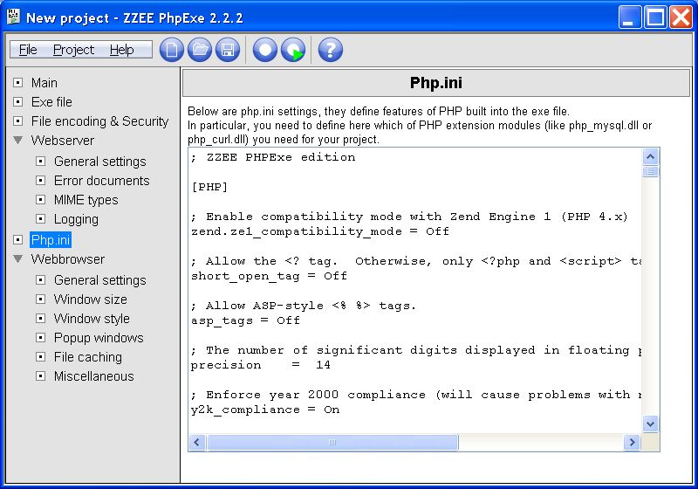
Task: Click the Make exe circle icon
Action: (x=265, y=50)
